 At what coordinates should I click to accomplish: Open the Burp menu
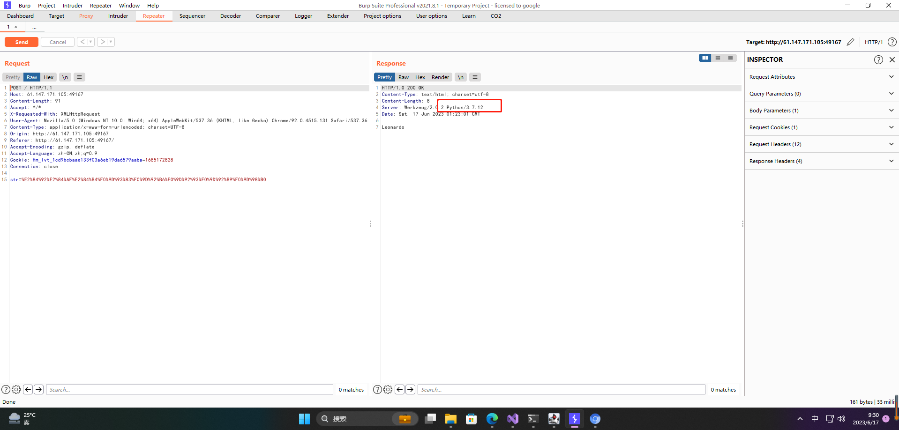click(x=24, y=6)
